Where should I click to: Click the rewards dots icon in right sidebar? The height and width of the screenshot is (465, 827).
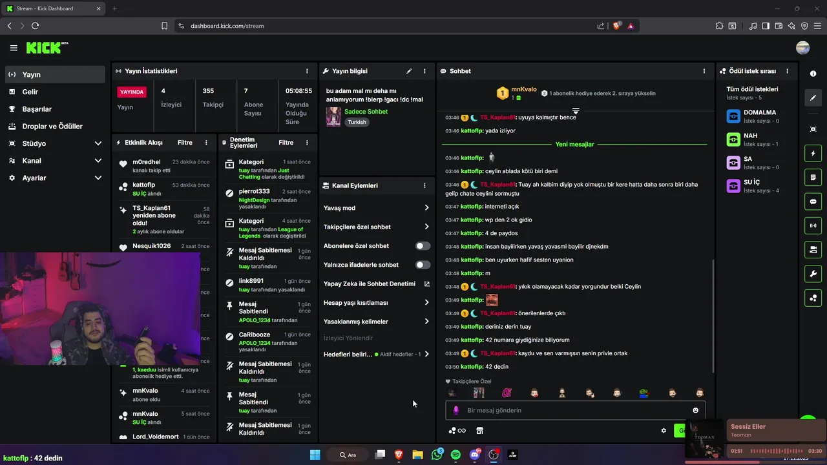(813, 298)
